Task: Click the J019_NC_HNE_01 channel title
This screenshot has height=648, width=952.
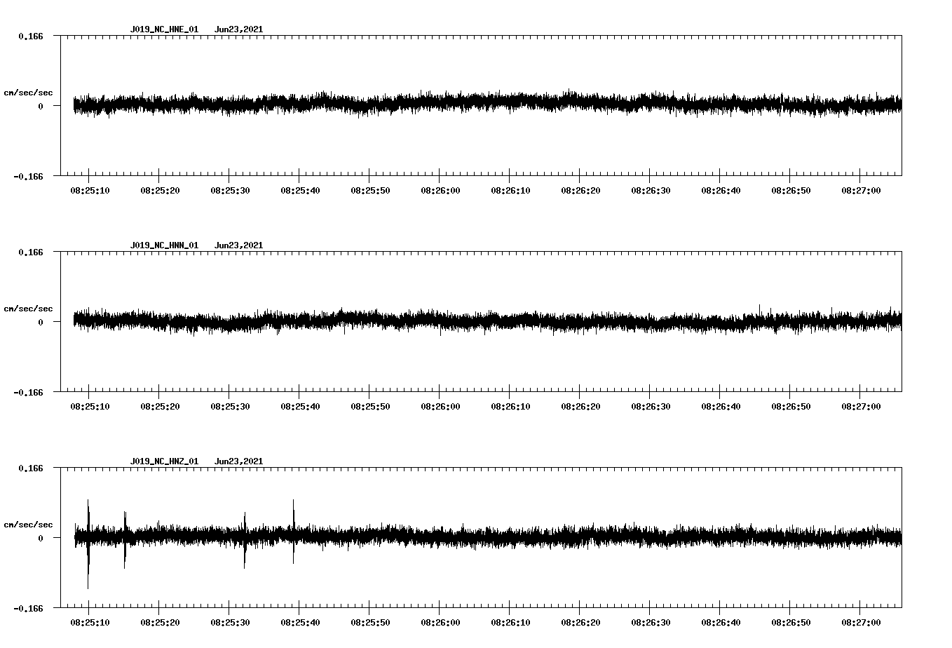Action: click(x=164, y=29)
